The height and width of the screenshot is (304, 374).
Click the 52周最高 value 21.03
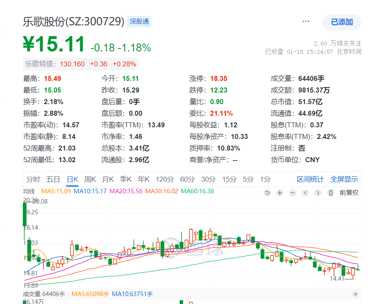67,148
